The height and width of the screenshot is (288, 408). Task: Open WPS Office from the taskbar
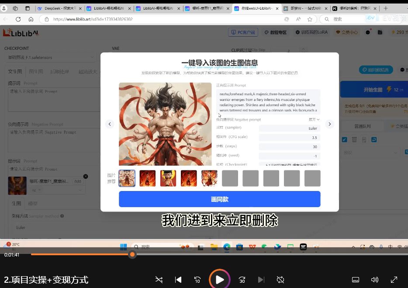click(x=252, y=247)
